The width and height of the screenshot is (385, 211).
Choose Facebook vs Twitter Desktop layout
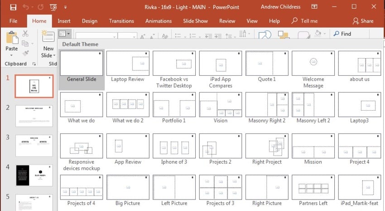pyautogui.click(x=174, y=69)
